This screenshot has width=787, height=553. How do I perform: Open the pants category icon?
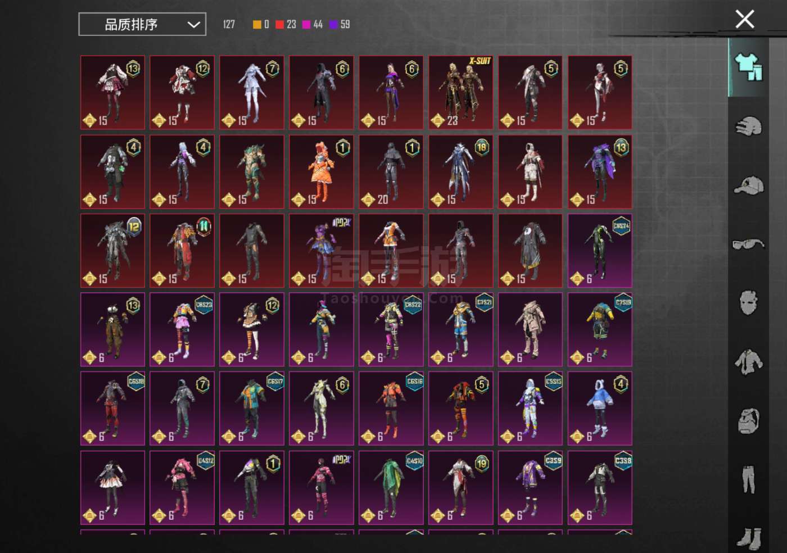click(748, 479)
